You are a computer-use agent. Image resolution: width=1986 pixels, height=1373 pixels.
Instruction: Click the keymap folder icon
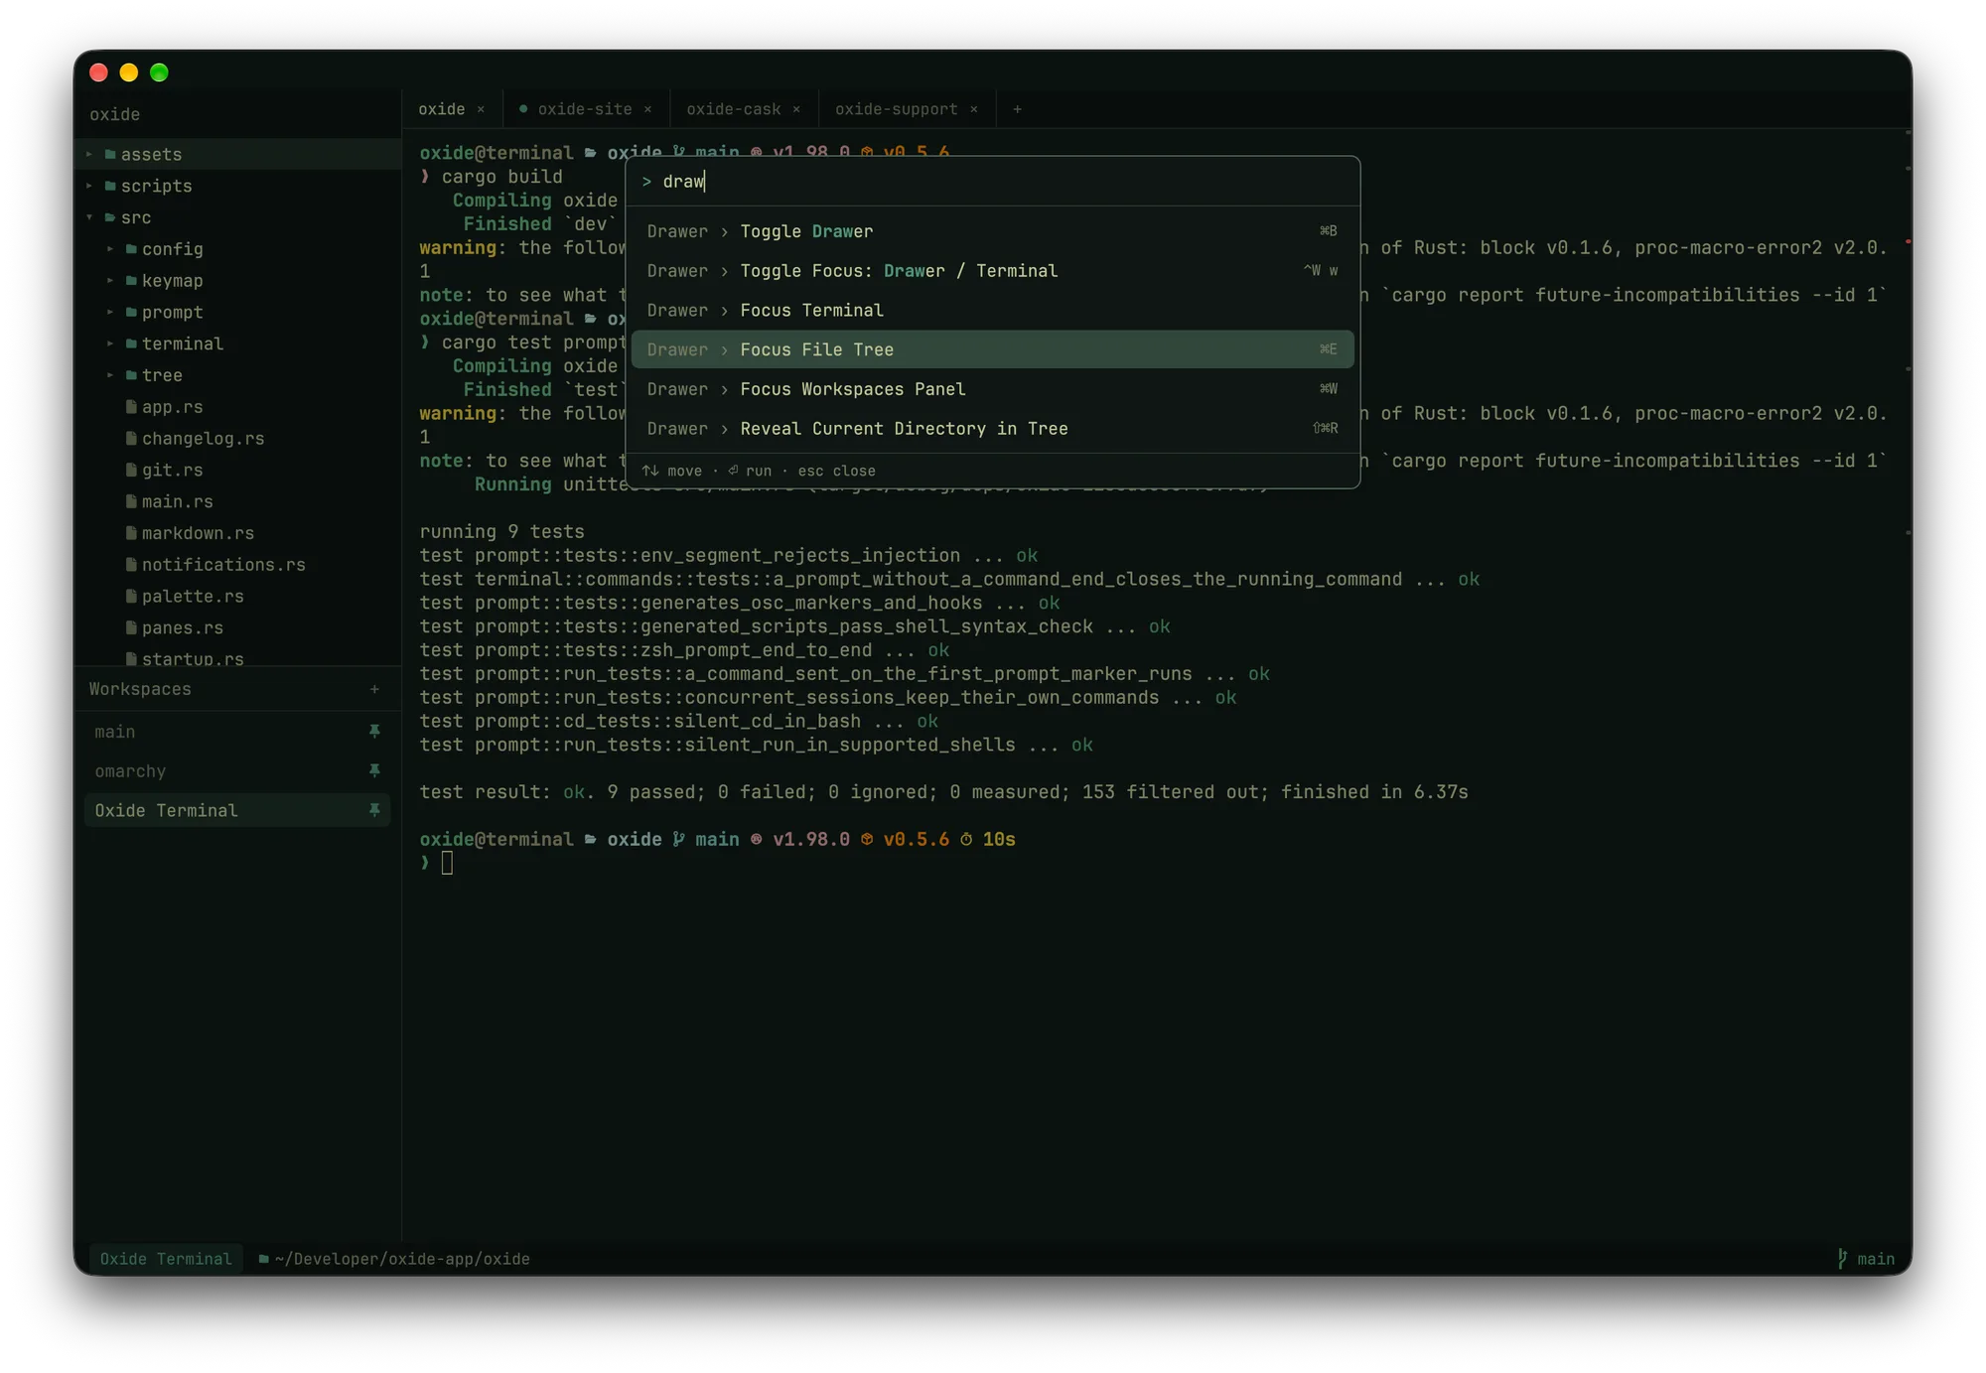(131, 281)
